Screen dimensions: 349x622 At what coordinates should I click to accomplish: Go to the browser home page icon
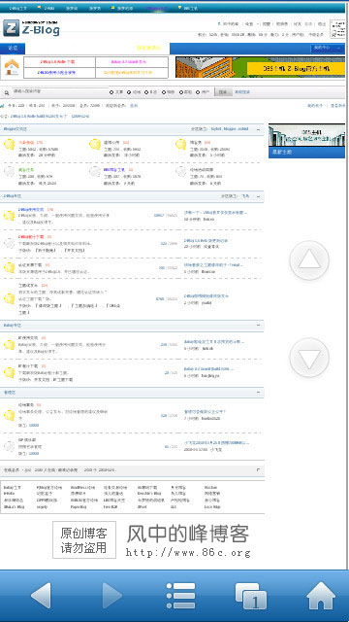pos(321,596)
